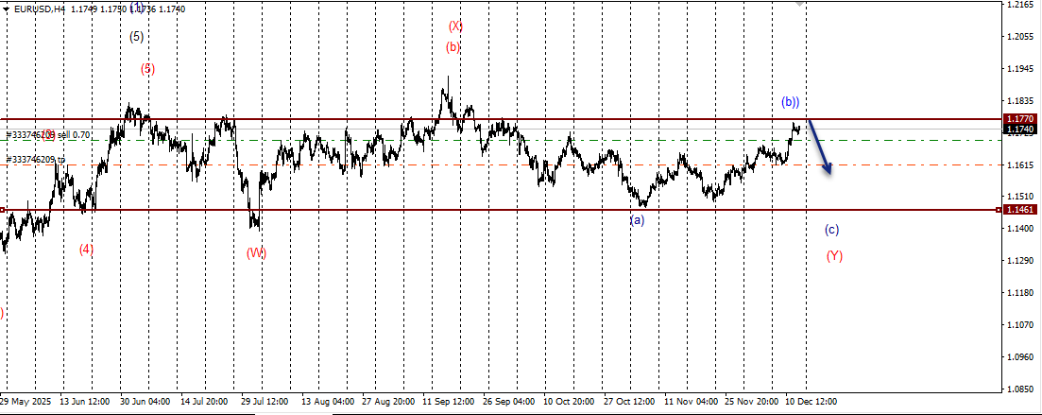
Task: Click the gray chart shift triangle marker
Action: point(800,4)
